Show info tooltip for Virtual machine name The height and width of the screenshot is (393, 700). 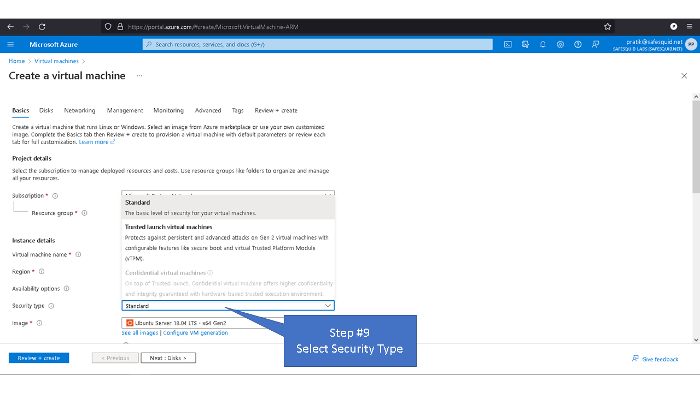(x=78, y=255)
